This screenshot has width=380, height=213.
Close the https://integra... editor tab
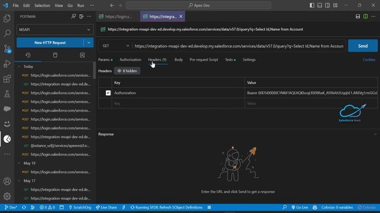180,17
